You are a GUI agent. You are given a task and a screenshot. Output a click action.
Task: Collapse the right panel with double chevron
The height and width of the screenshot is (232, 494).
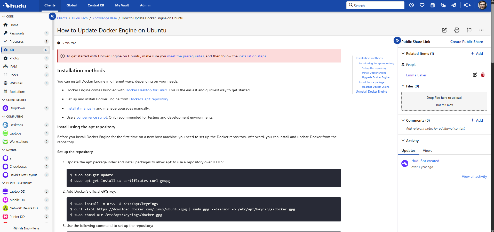click(x=397, y=40)
